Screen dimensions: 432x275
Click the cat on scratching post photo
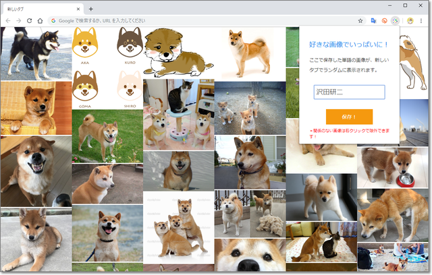point(178,98)
